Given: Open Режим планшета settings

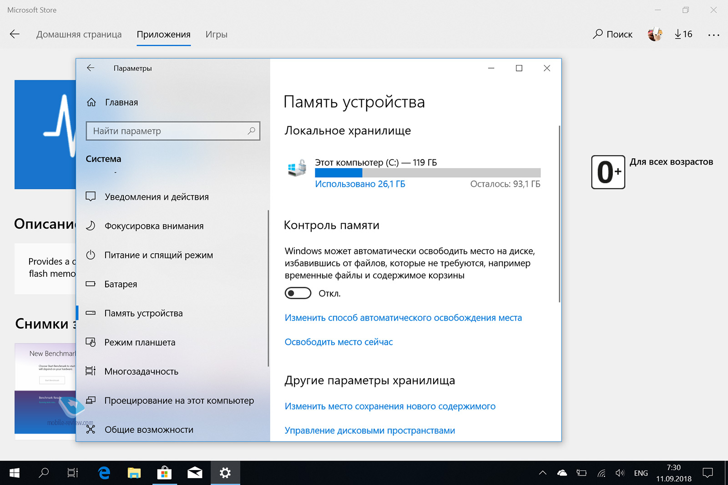Looking at the screenshot, I should click(140, 342).
